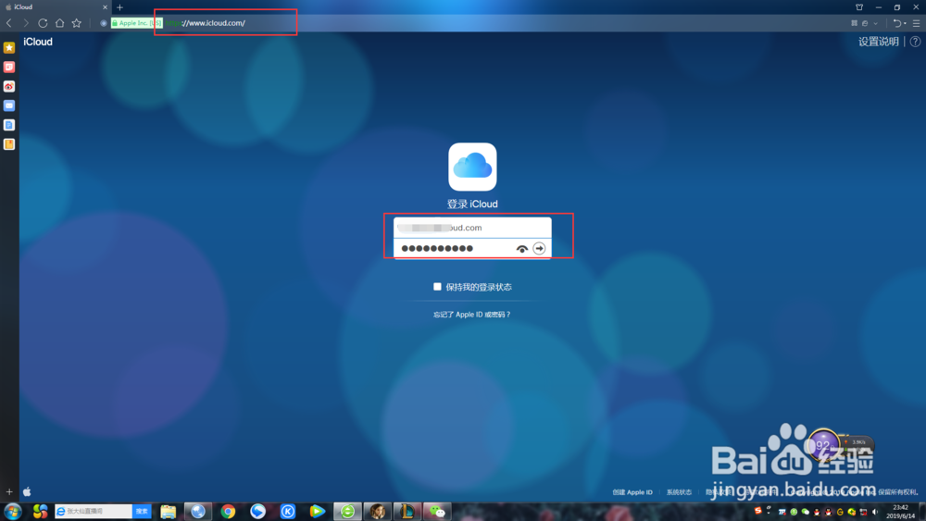Image resolution: width=926 pixels, height=521 pixels.
Task: Click the floating 92 accelerator ball
Action: tap(822, 445)
